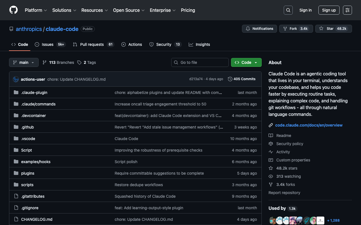Click the actions-user avatar icon
361x225 pixels.
pos(16,79)
